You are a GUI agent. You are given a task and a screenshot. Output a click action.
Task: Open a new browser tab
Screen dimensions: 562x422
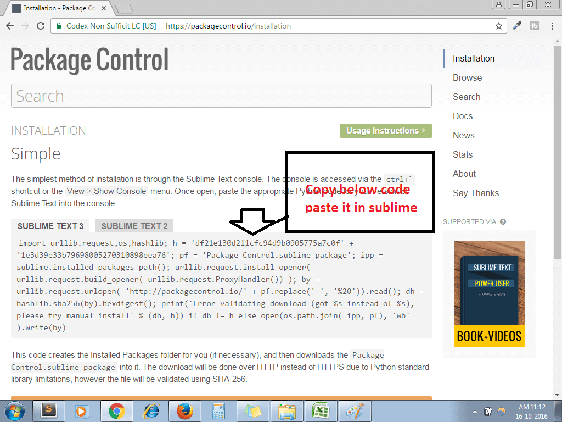124,8
